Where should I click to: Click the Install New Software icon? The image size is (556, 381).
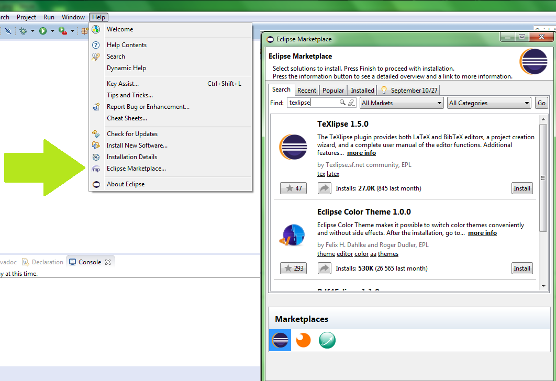(x=96, y=145)
